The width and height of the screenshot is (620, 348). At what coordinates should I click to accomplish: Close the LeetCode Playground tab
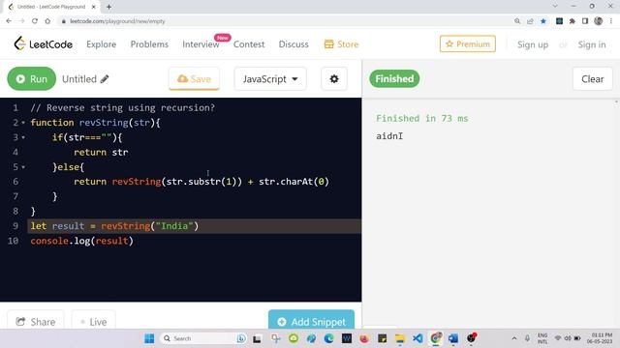[x=94, y=7]
